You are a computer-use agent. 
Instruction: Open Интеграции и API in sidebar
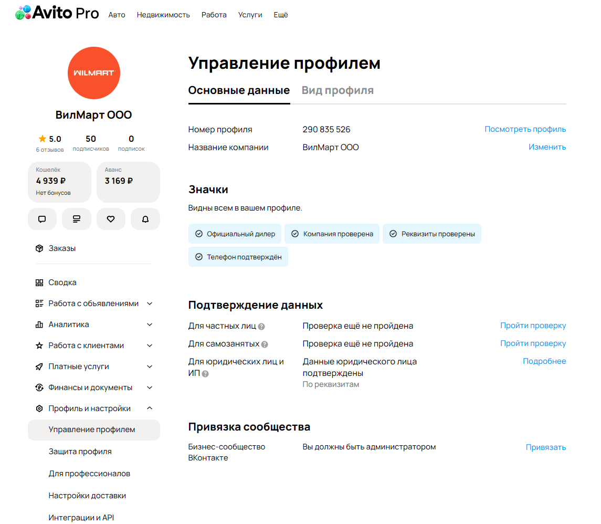[x=81, y=518]
